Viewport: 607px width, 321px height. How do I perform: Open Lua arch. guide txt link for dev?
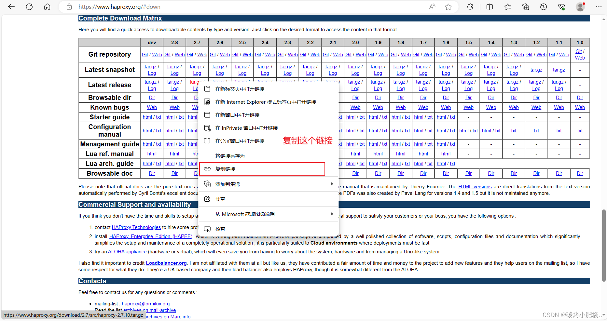coord(159,163)
